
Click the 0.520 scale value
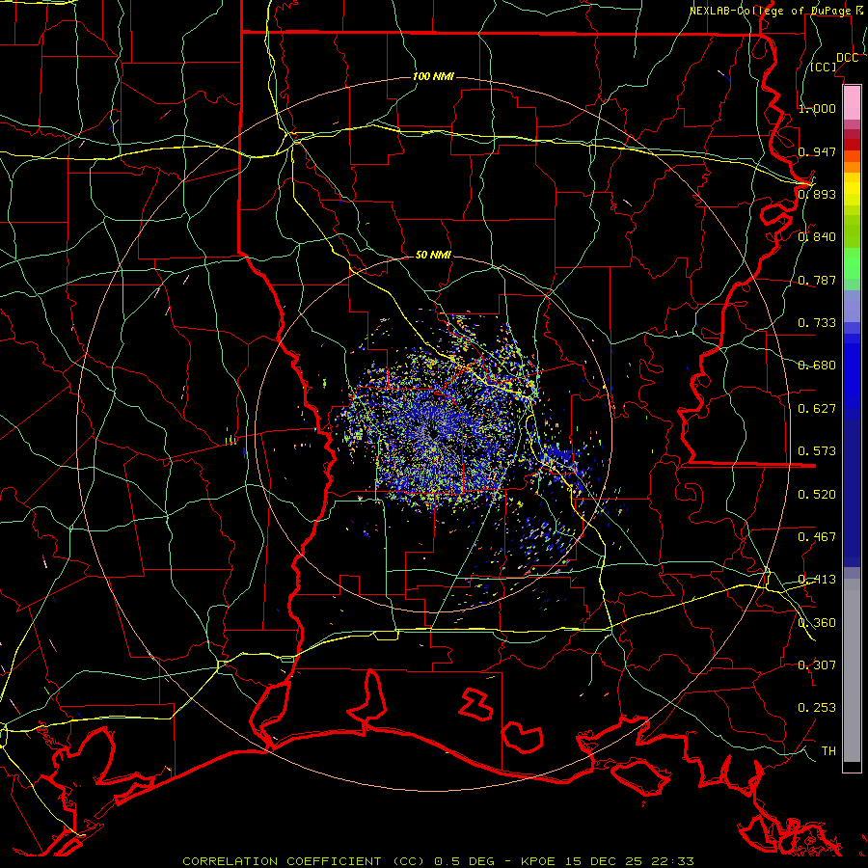[817, 494]
